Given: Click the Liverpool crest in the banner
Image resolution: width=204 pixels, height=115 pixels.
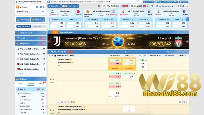Looking at the screenshot, I should (179, 41).
